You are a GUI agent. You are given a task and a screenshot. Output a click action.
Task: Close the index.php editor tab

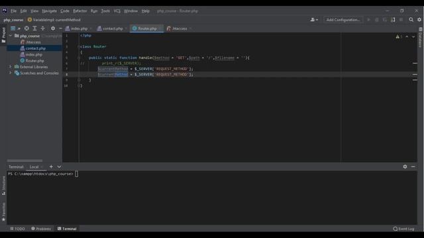tap(91, 28)
